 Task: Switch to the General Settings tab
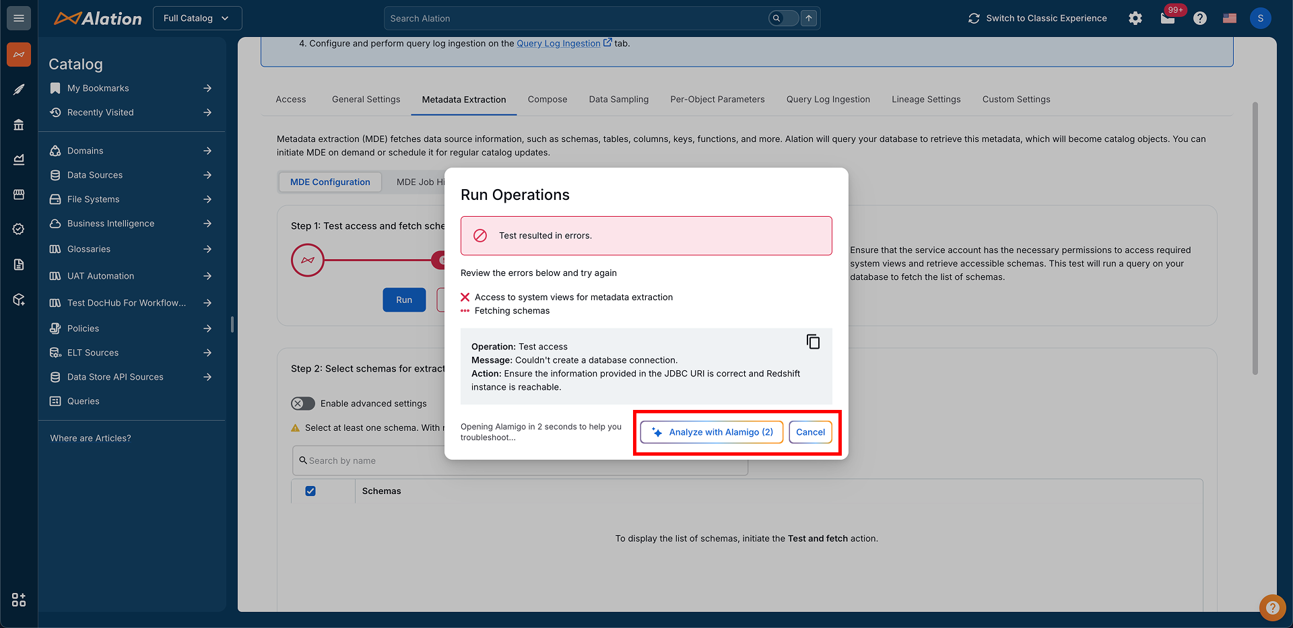[366, 100]
